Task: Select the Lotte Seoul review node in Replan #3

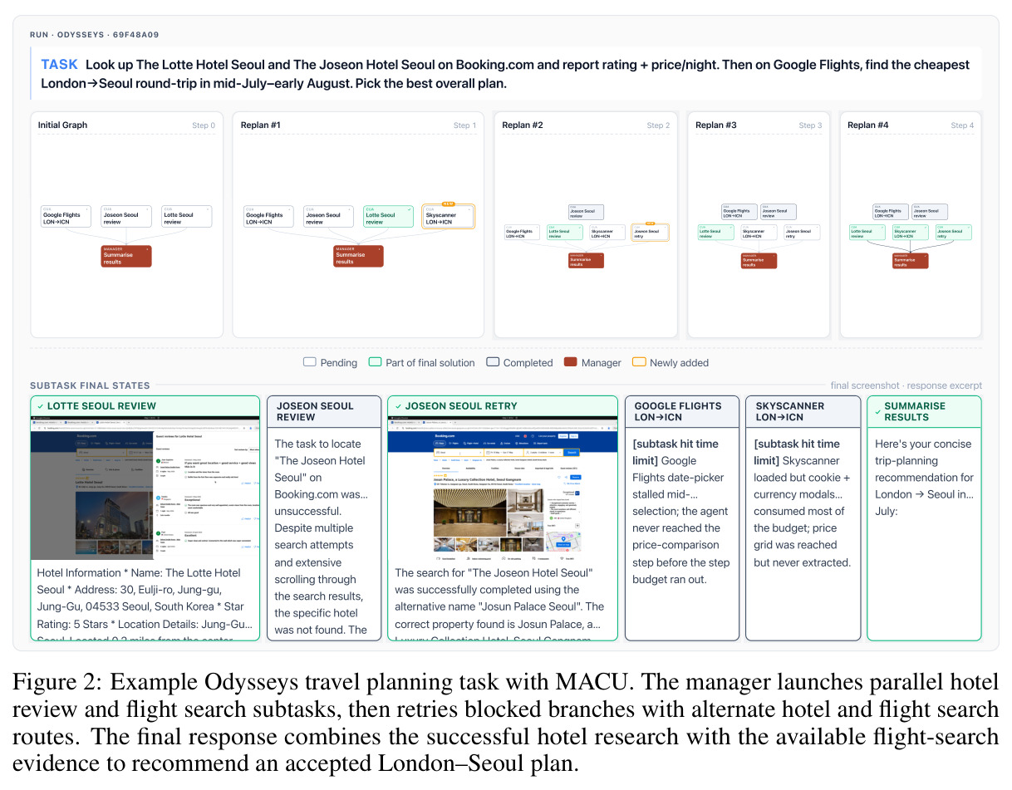Action: 716,233
